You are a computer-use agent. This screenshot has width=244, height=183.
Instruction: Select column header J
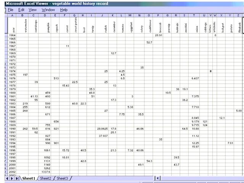pyautogui.click(x=102, y=15)
